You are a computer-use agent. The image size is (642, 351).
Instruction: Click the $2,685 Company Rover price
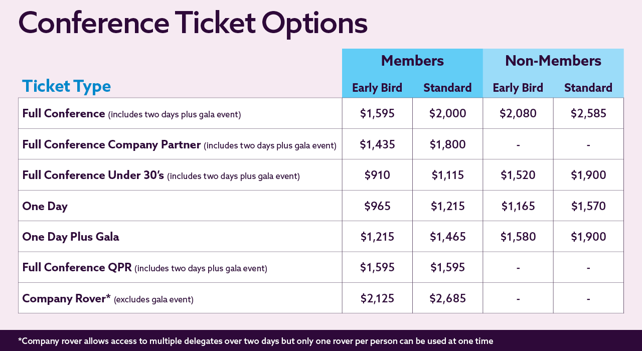point(447,298)
